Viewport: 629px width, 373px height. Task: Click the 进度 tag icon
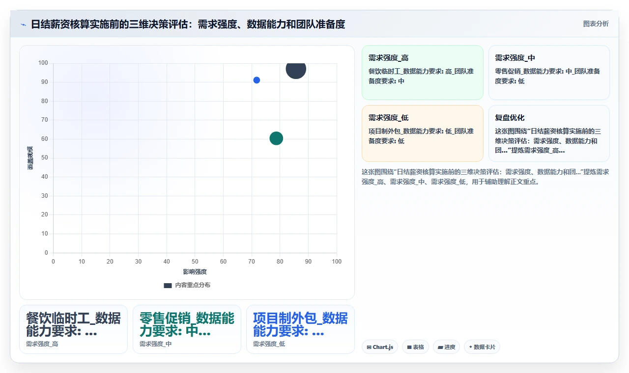tap(440, 347)
